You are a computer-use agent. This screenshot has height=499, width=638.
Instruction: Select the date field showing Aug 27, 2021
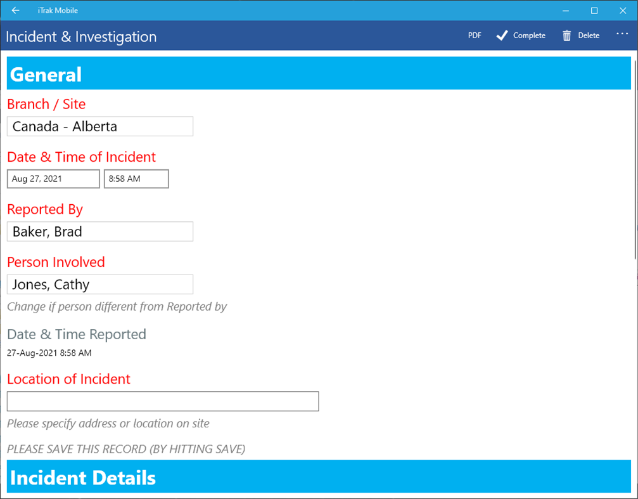point(53,179)
